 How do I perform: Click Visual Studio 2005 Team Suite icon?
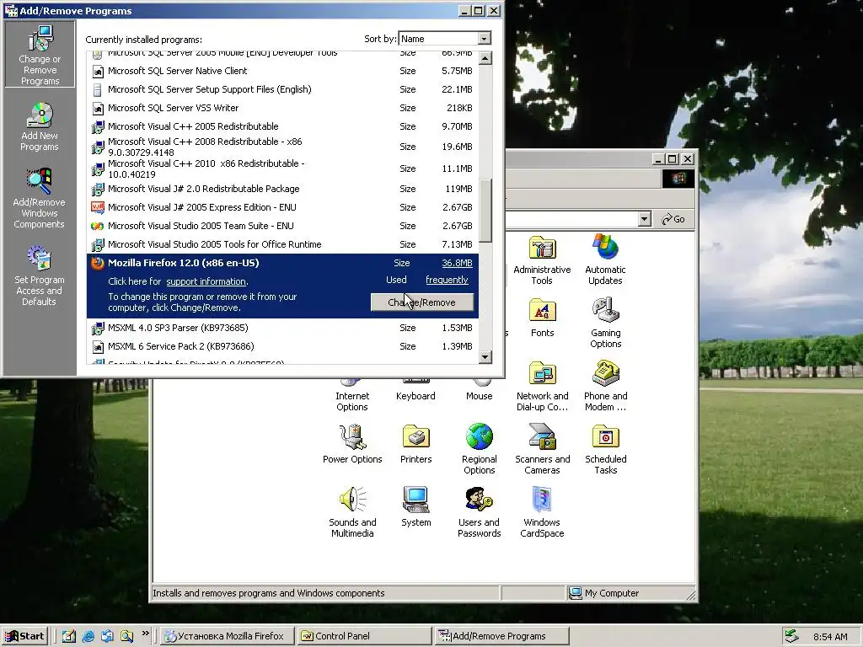[98, 226]
